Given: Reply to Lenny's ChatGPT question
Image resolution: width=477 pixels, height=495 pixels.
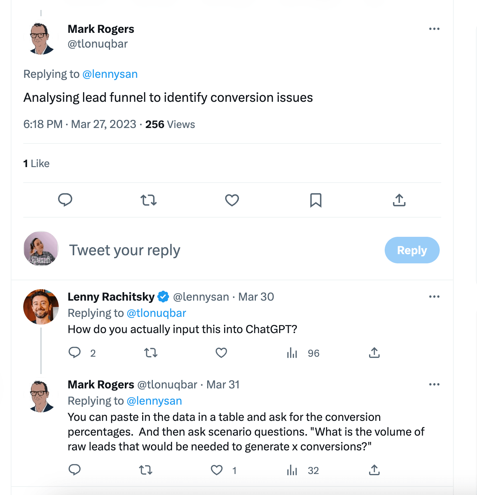Looking at the screenshot, I should point(75,353).
